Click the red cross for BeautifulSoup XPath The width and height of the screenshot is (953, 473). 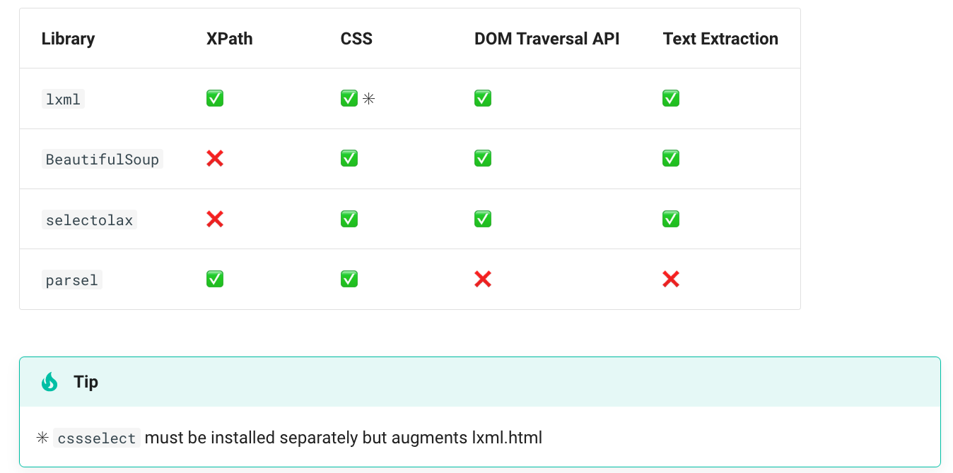[215, 159]
